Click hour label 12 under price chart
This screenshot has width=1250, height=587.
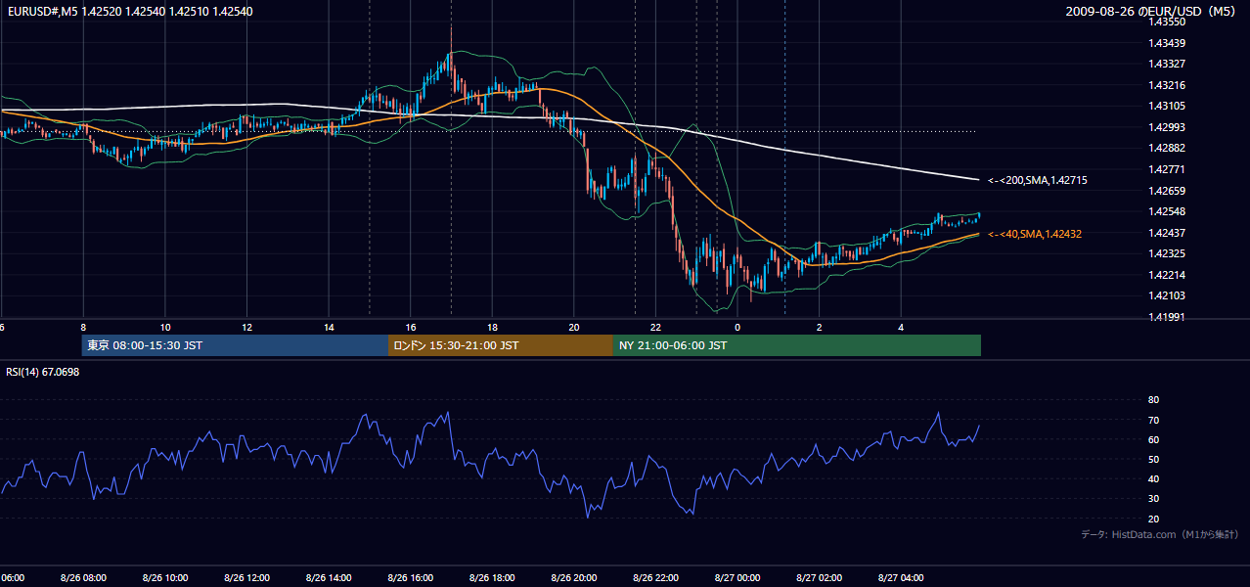click(247, 327)
